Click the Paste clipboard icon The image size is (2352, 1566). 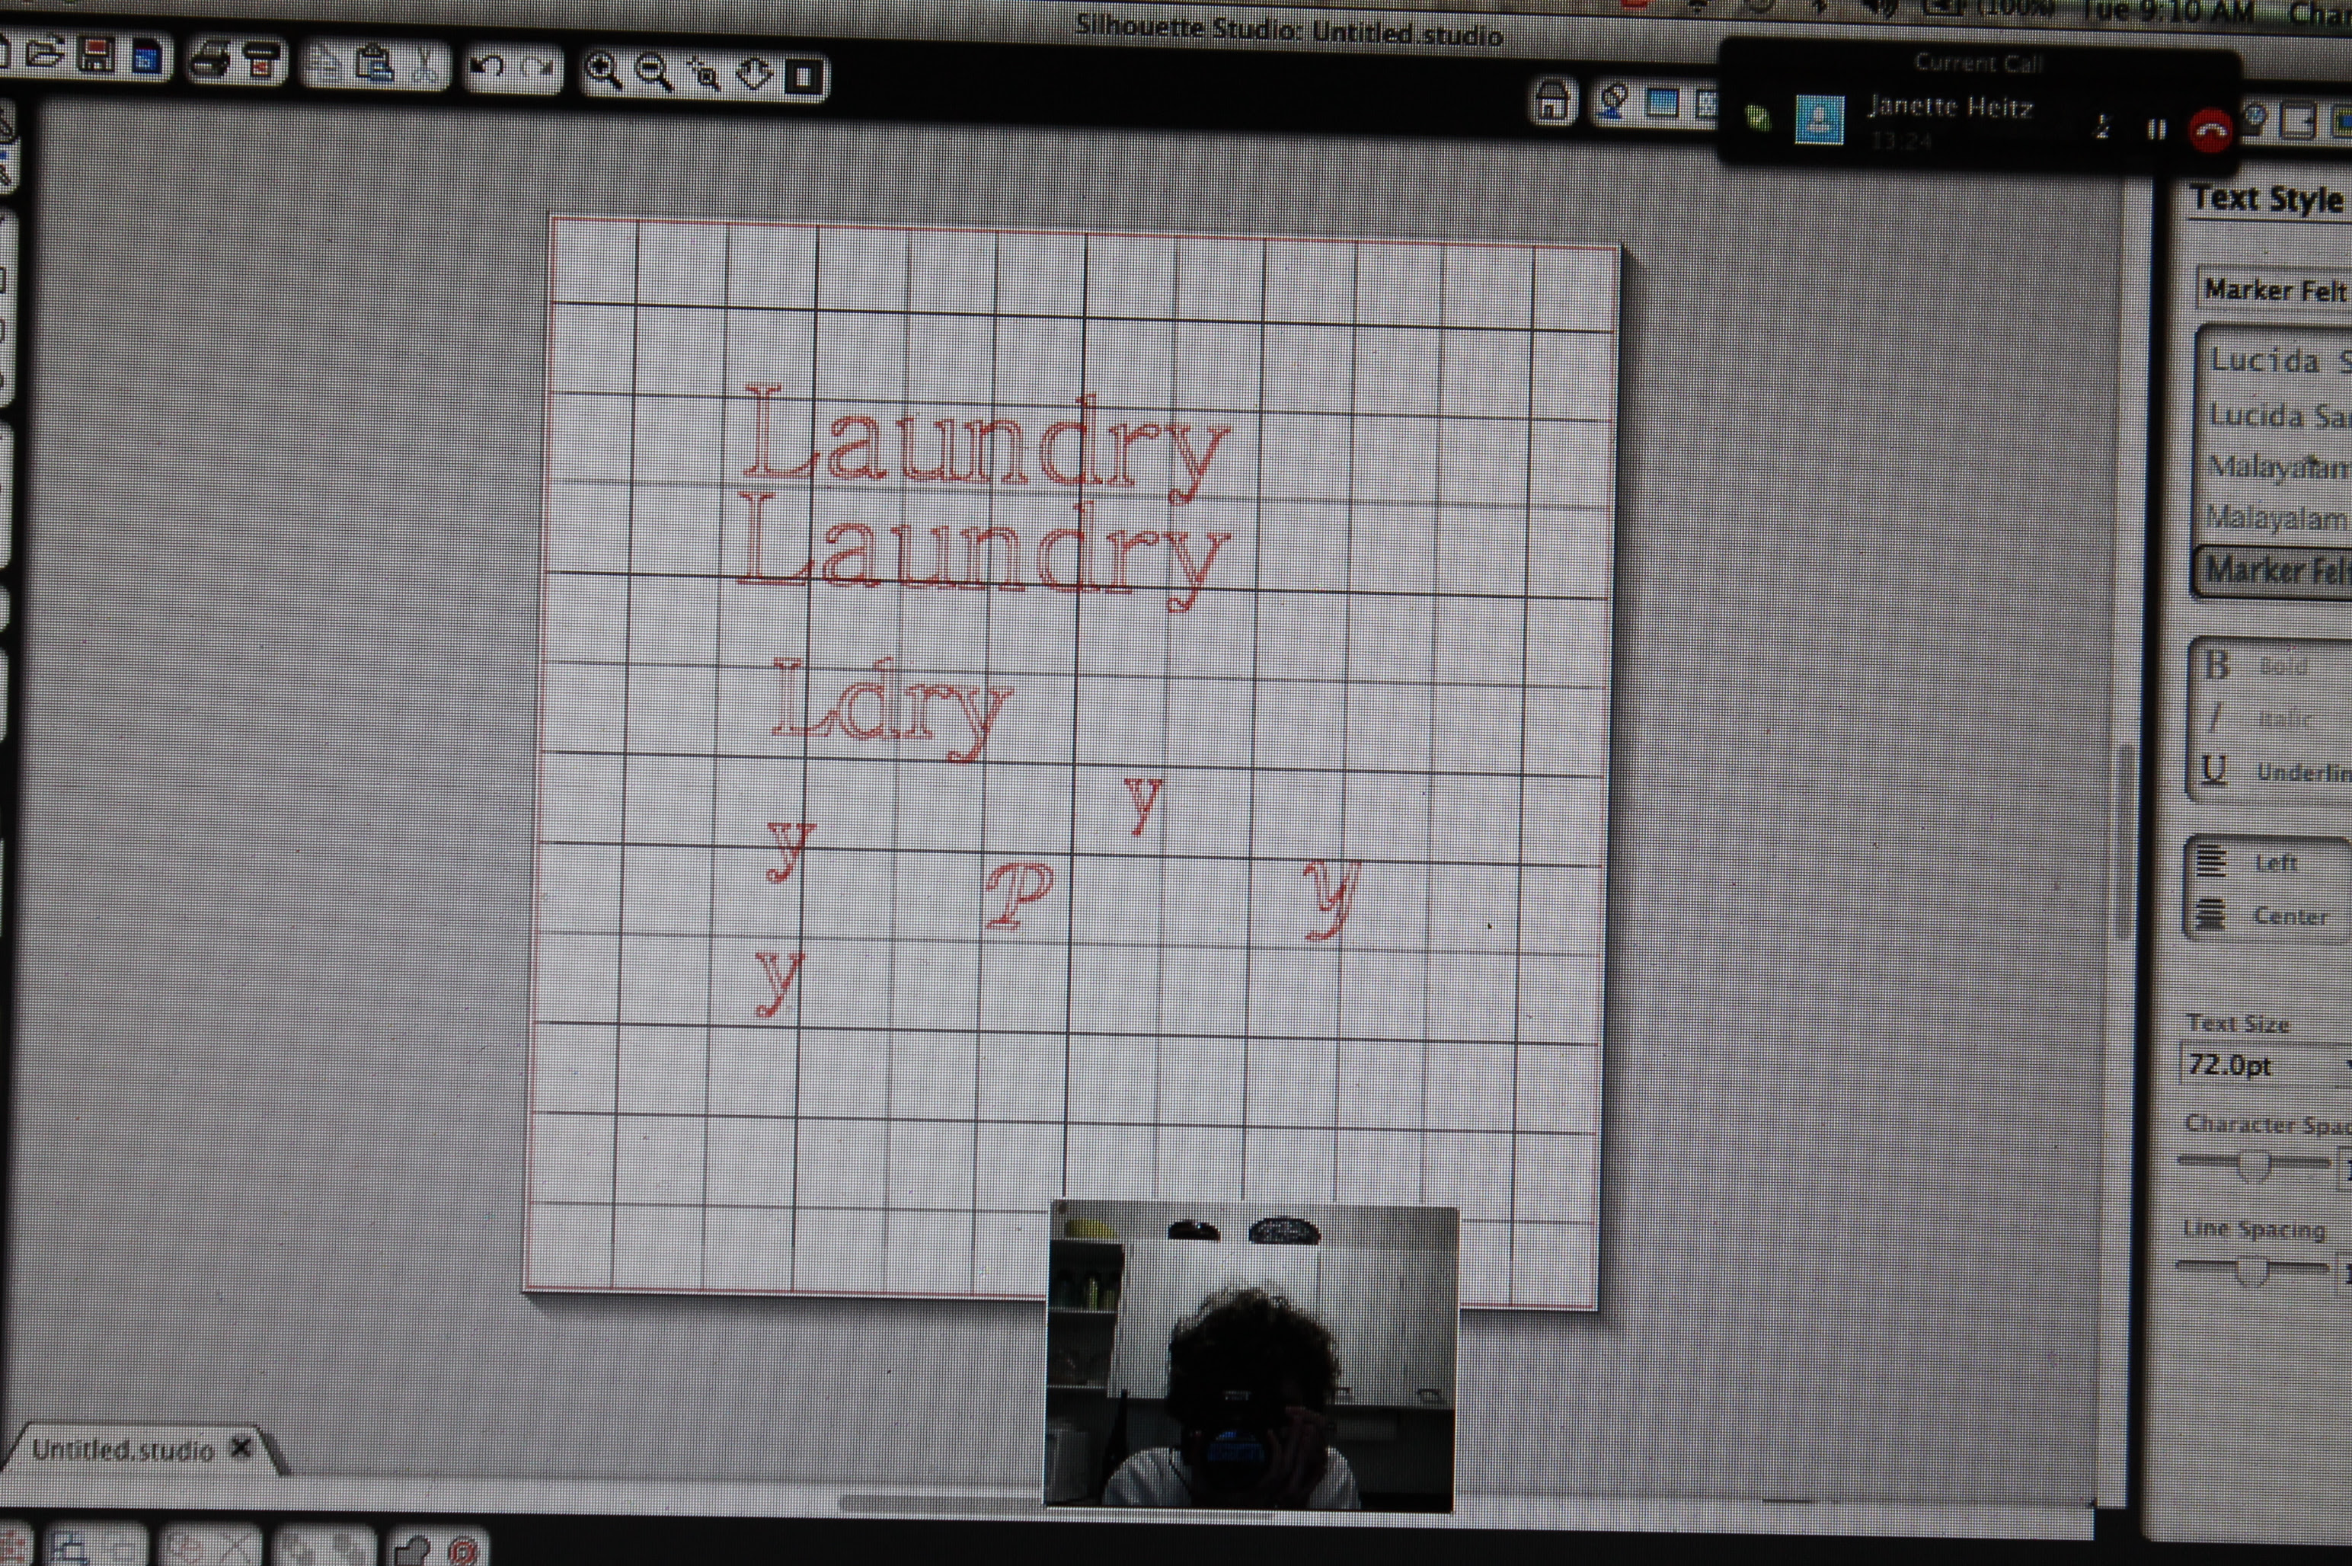point(373,64)
